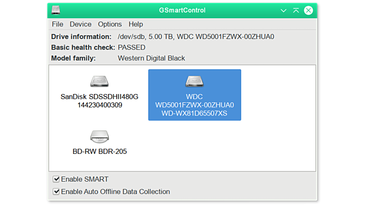Minimize the GSmartControl window

[284, 10]
